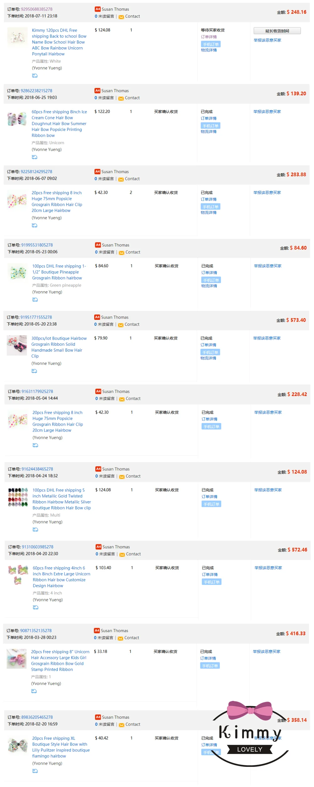Screen dimensions: 314x787
Task: Click A4 badge in order 91310603985278 header
Action: click(99, 547)
